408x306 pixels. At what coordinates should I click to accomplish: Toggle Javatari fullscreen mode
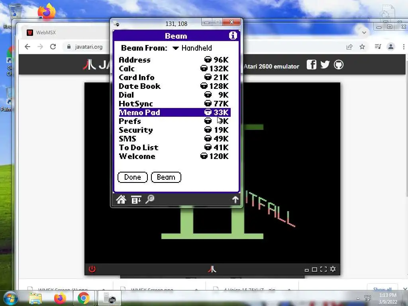coord(324,269)
